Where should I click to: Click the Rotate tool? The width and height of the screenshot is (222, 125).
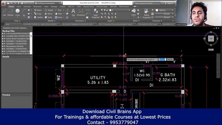[x=49, y=10]
